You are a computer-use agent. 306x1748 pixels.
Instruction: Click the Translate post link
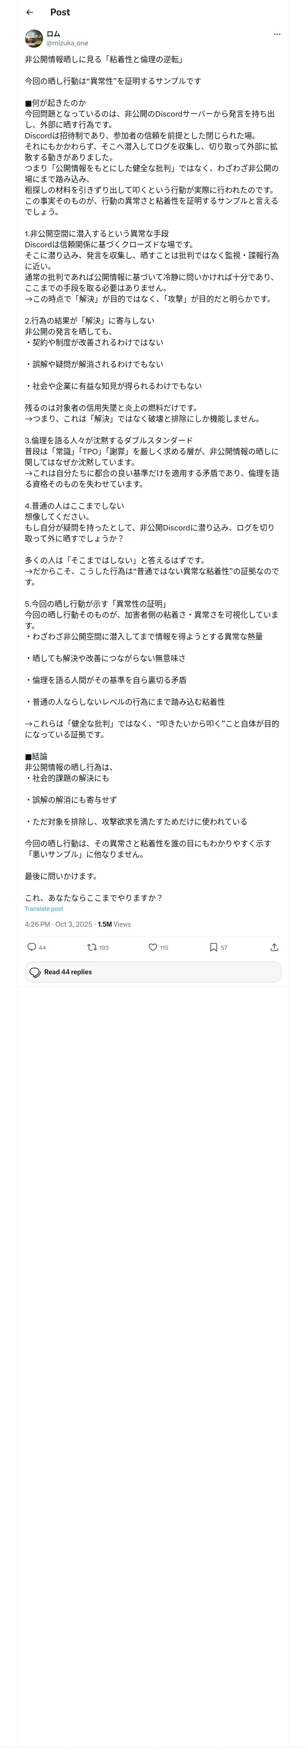click(44, 908)
